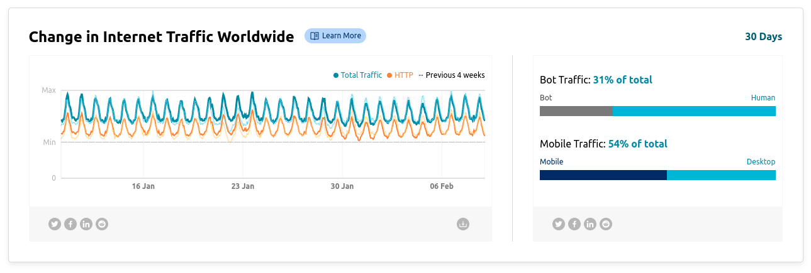811x273 pixels.
Task: Click the gray Bot segment of bar
Action: tap(576, 111)
